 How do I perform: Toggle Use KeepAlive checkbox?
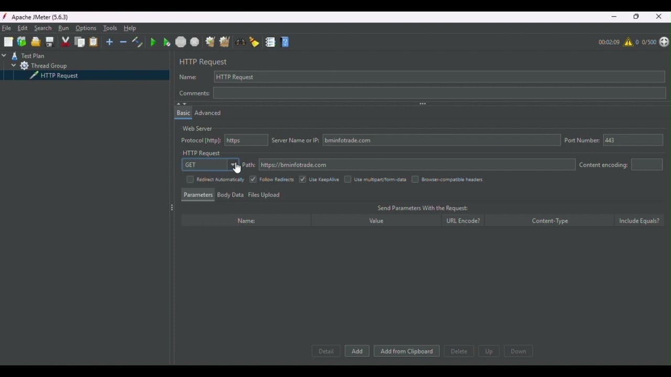click(x=302, y=179)
